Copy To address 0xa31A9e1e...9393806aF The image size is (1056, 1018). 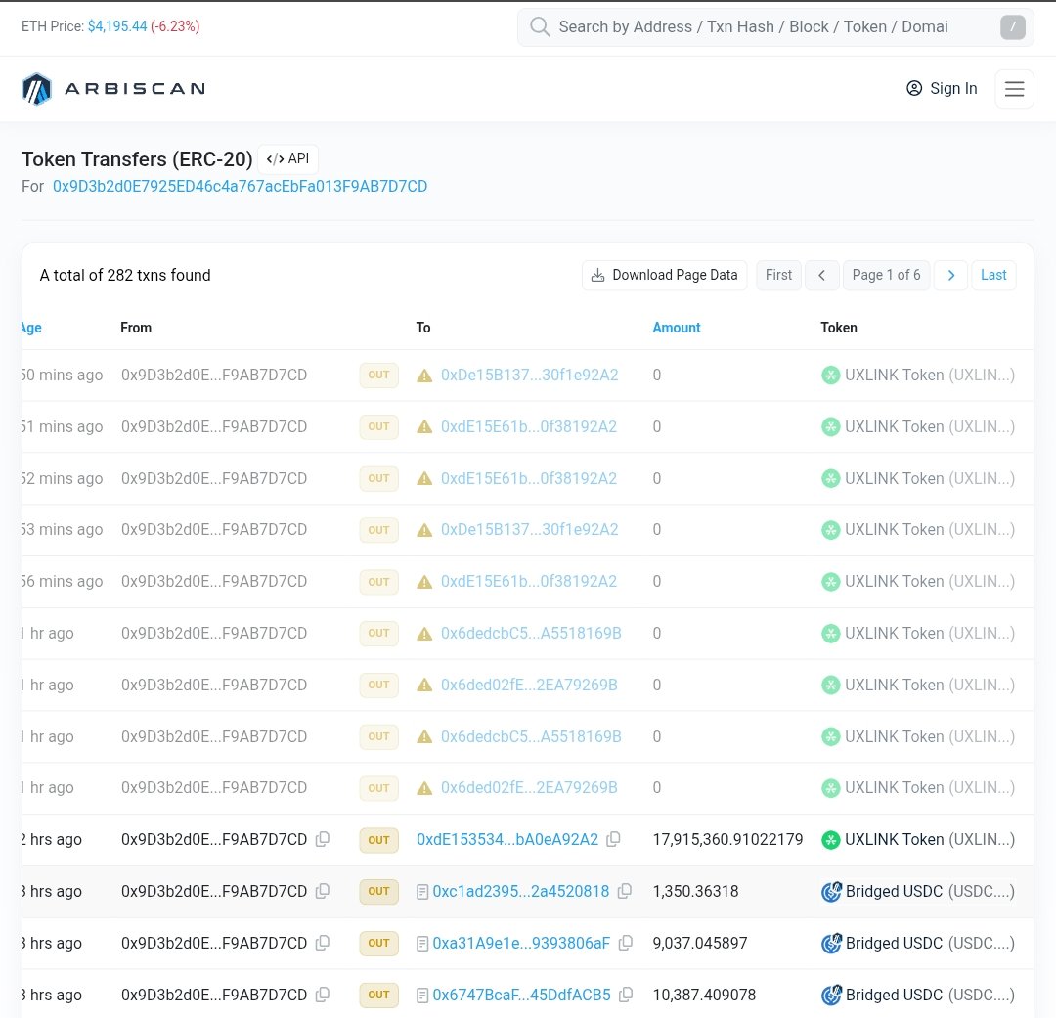(625, 943)
